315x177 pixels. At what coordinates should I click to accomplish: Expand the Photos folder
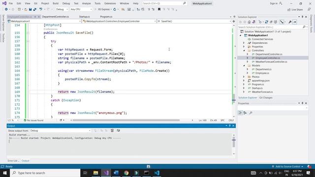coord(244,77)
